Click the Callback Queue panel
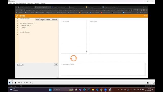The image size is (163, 92). tap(103, 69)
